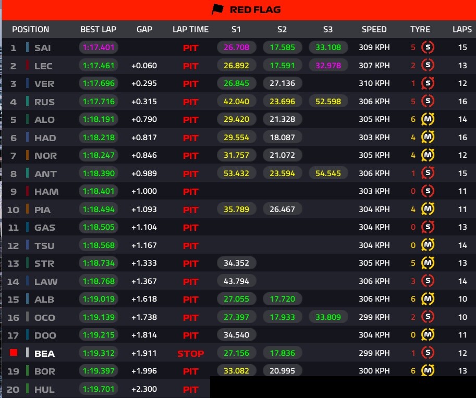Click the S2 column header
This screenshot has height=398, width=476.
282,29
